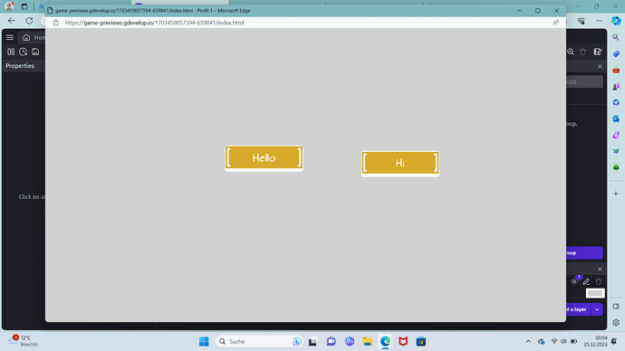The width and height of the screenshot is (625, 351).
Task: Click the Hi button in the game preview
Action: (400, 163)
